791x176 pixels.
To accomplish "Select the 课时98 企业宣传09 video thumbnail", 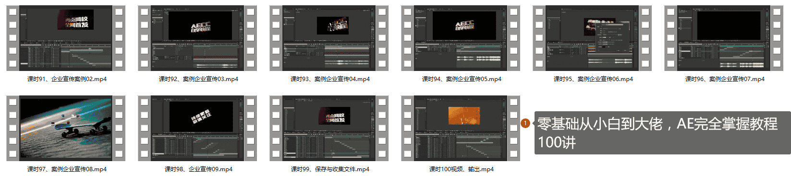I will coord(197,128).
